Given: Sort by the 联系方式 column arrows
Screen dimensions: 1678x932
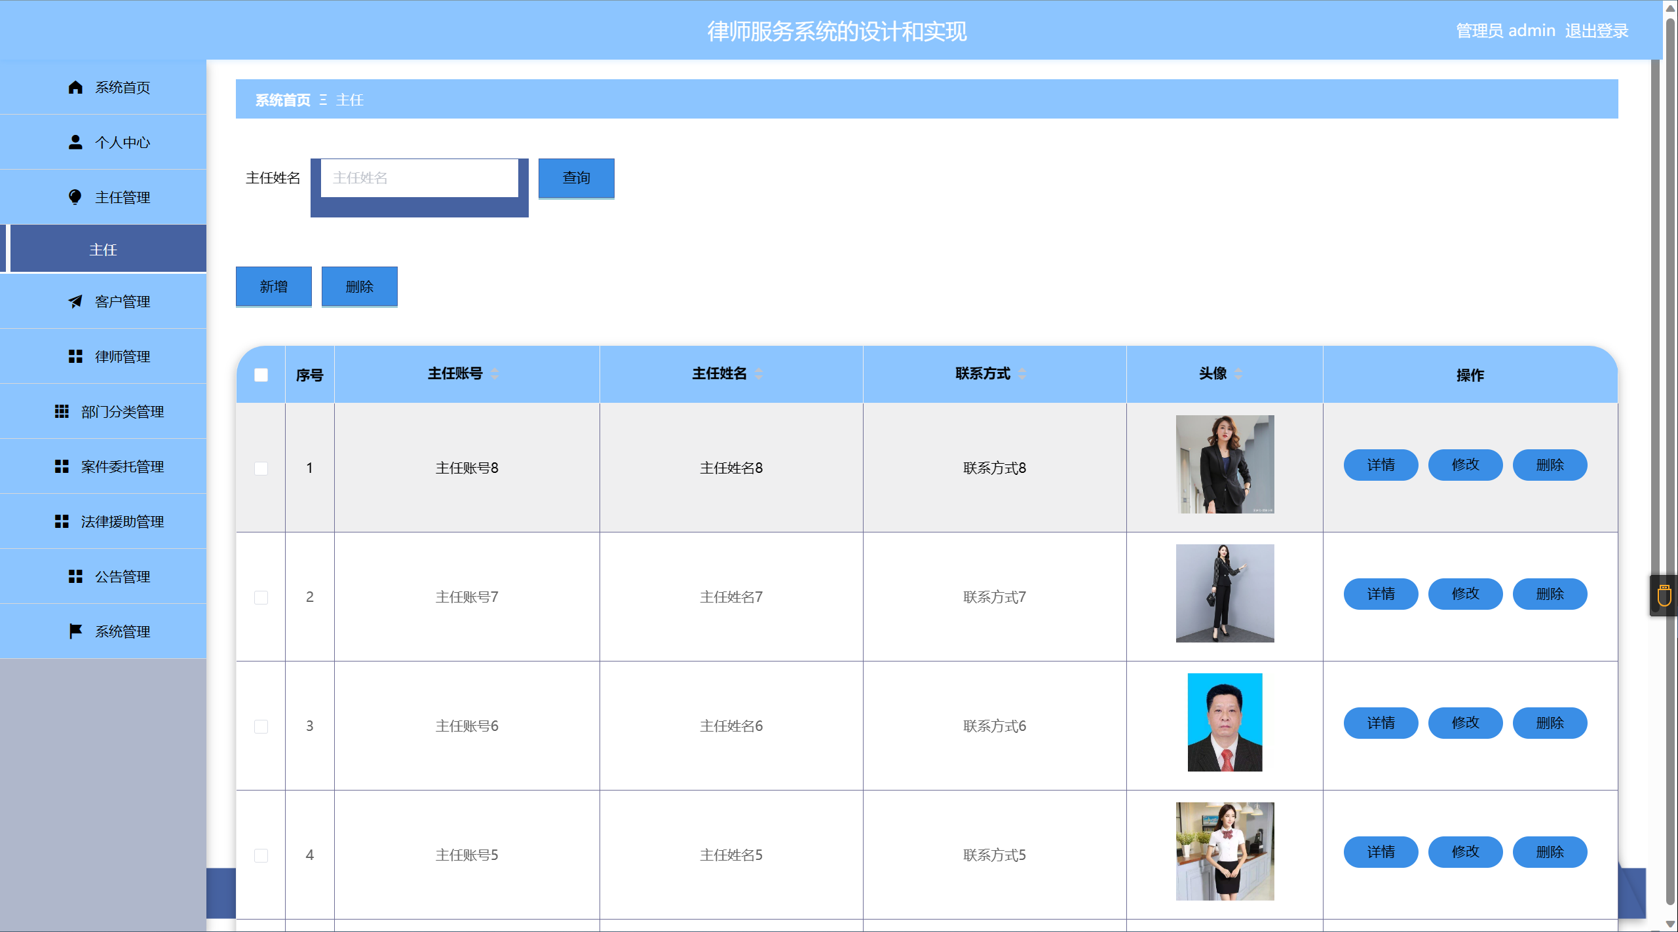Looking at the screenshot, I should pyautogui.click(x=1022, y=374).
